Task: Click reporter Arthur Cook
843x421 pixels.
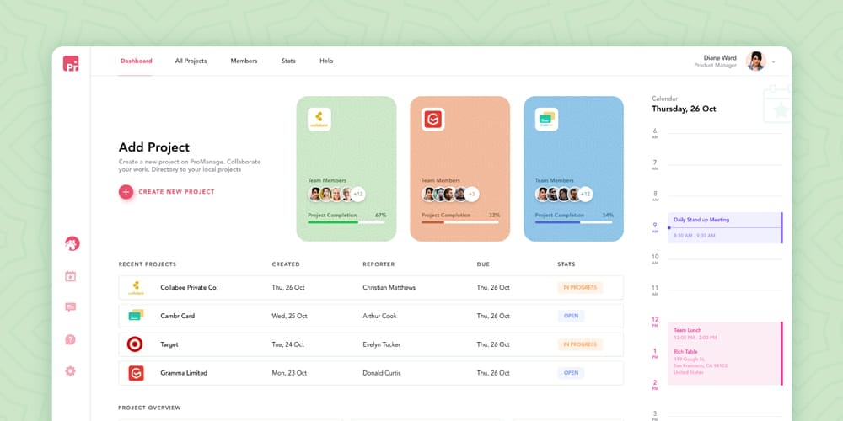Action: pos(379,317)
